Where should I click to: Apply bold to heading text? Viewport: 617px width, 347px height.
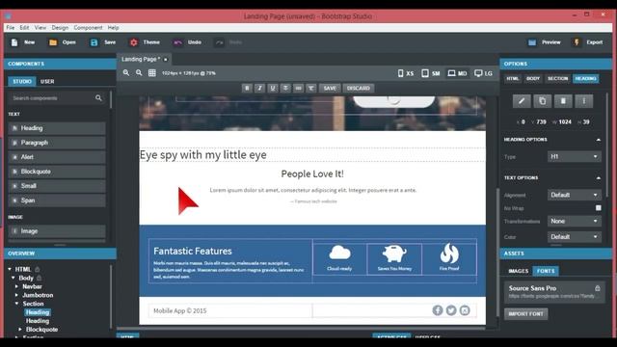point(247,88)
